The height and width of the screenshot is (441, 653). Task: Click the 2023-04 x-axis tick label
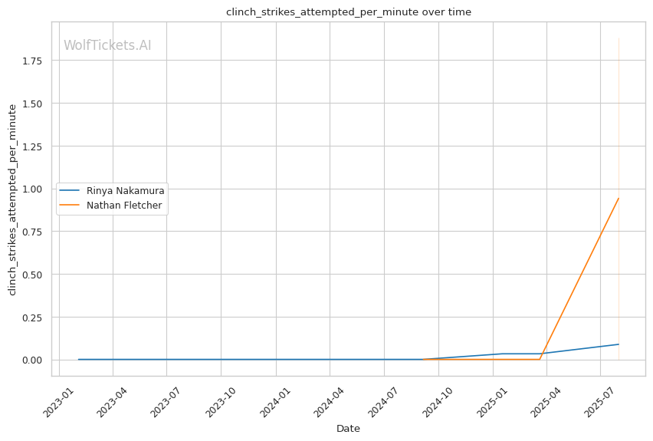(112, 402)
